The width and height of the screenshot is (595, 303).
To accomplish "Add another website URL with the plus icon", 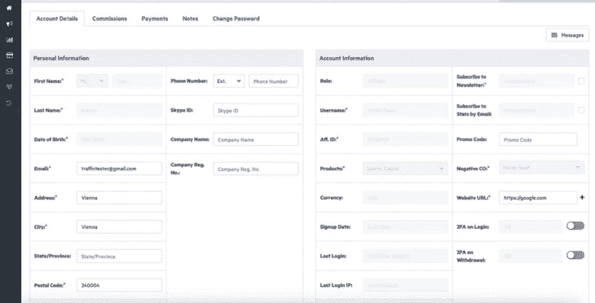I will [x=582, y=197].
